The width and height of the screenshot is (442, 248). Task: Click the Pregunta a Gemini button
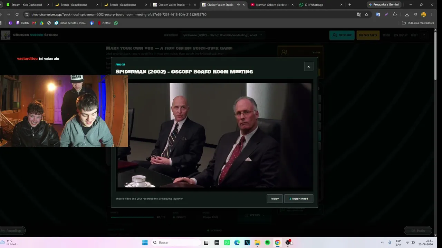(x=383, y=5)
